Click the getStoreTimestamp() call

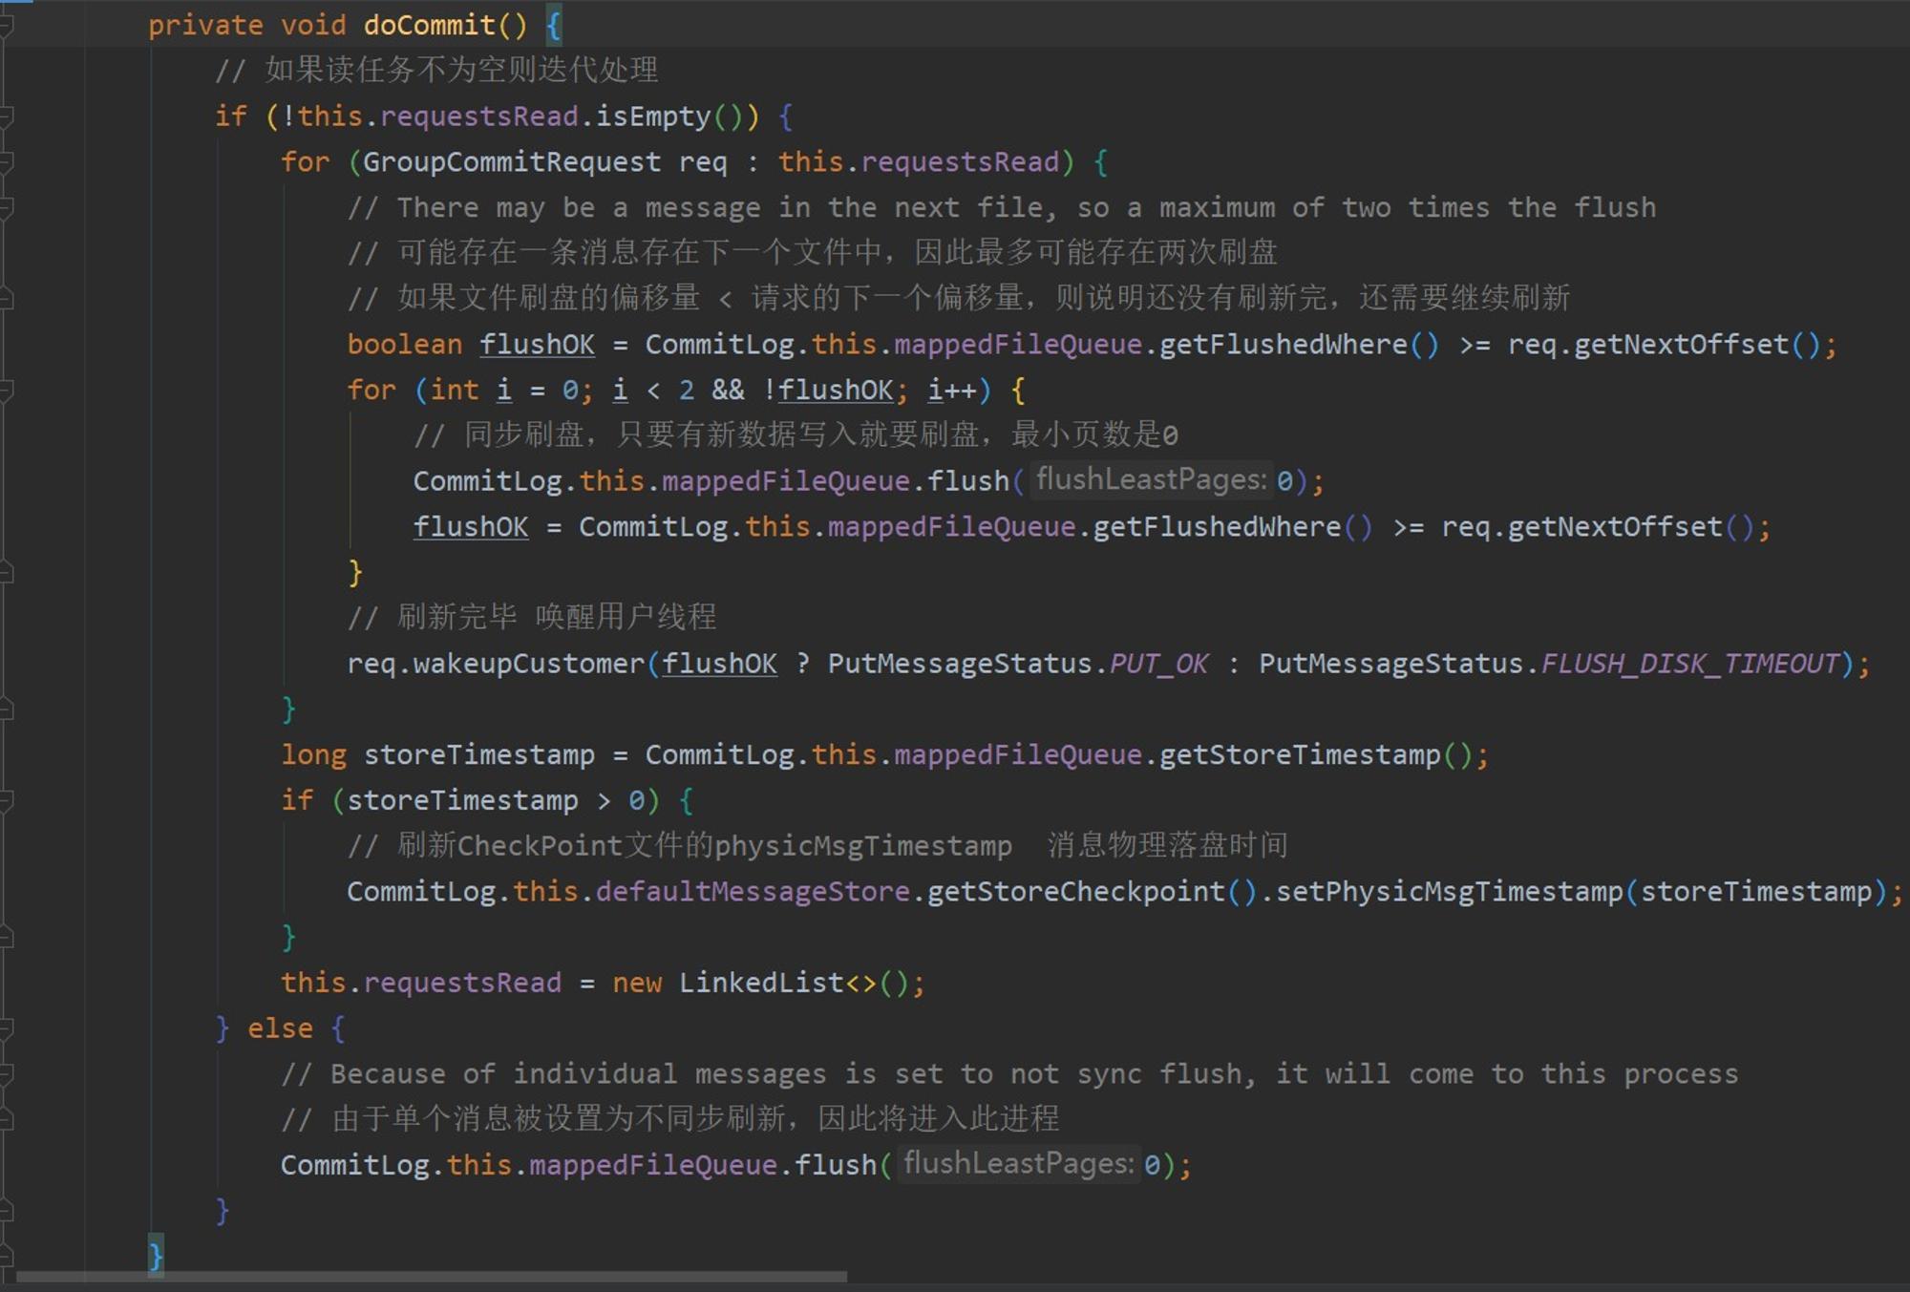click(1316, 755)
